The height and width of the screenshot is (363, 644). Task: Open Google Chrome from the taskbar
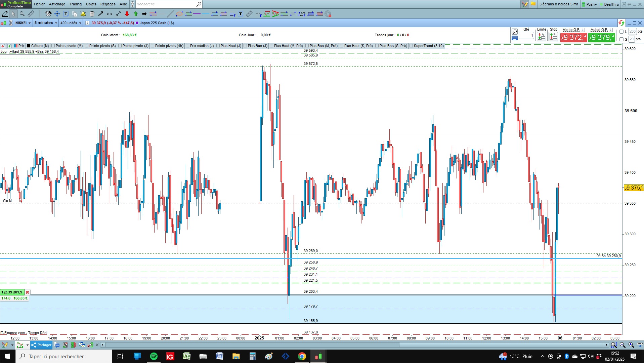302,356
